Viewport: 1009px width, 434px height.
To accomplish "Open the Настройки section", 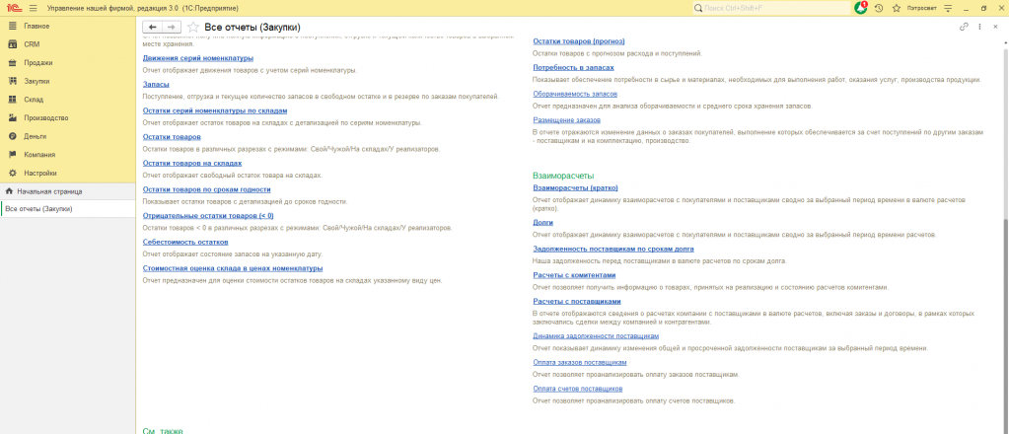I will click(x=68, y=174).
